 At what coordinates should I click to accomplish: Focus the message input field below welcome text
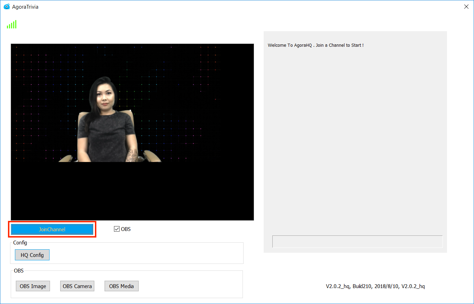358,242
